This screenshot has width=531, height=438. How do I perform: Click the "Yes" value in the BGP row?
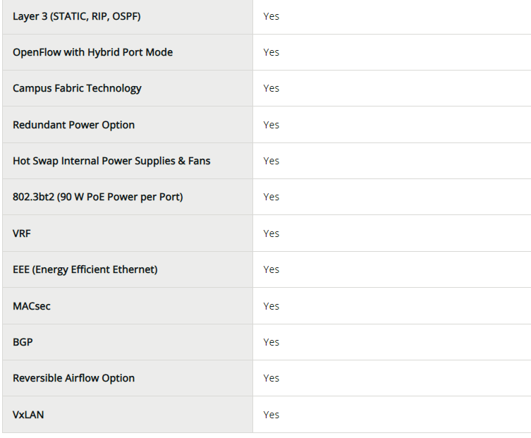(x=271, y=342)
